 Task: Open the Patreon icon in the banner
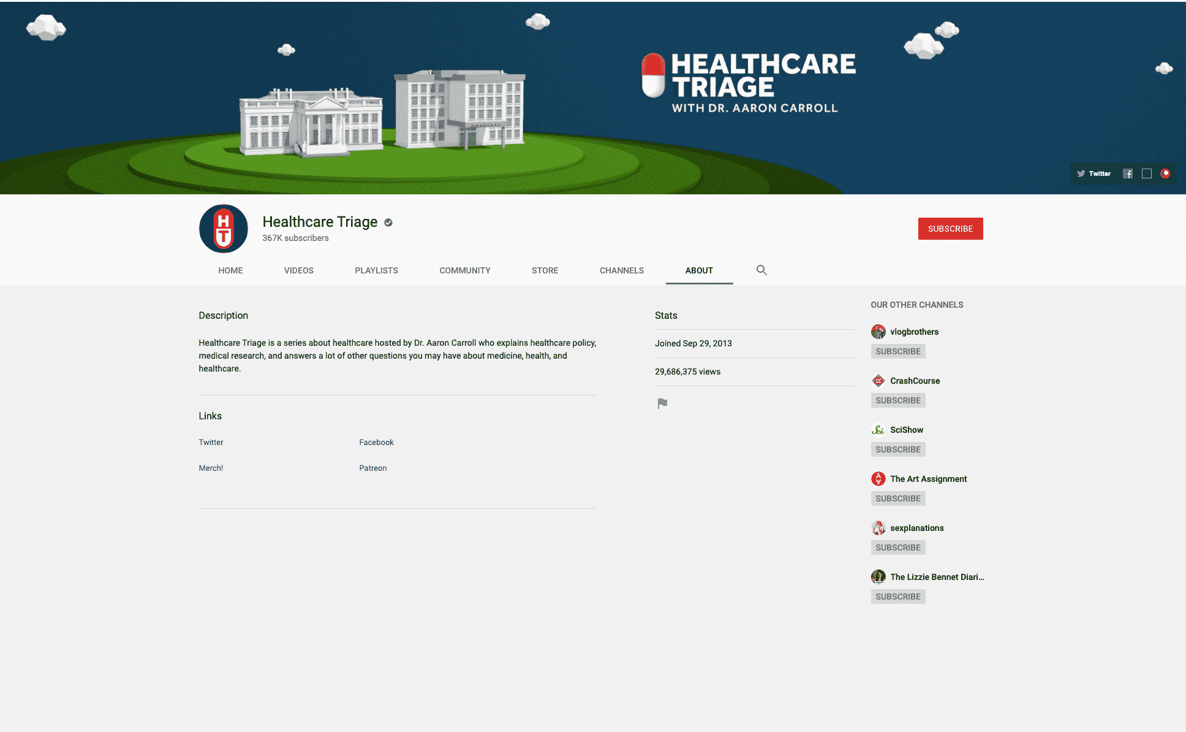click(x=1165, y=173)
